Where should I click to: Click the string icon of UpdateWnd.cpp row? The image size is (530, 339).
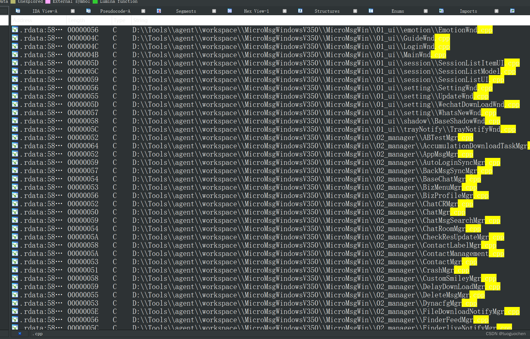pos(15,96)
